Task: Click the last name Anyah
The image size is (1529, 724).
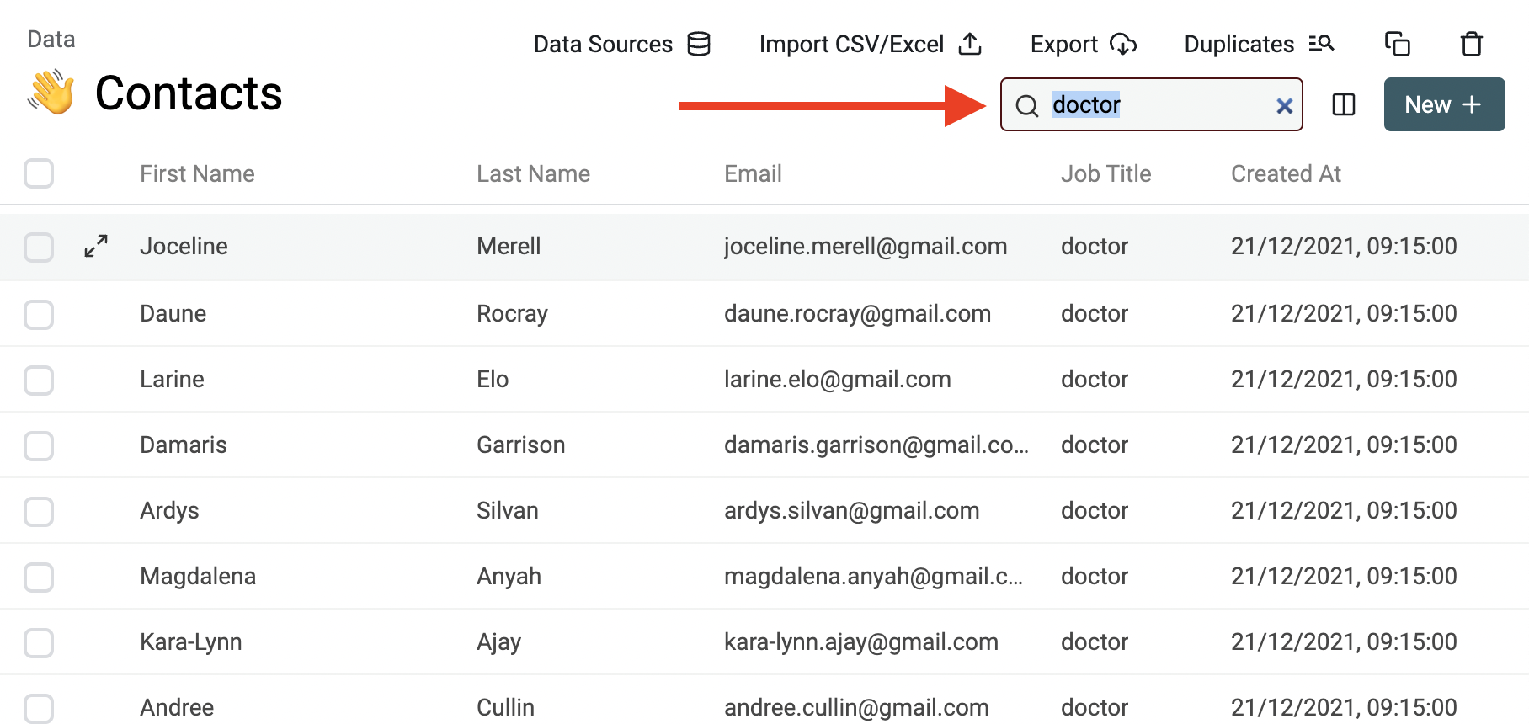Action: 509,576
